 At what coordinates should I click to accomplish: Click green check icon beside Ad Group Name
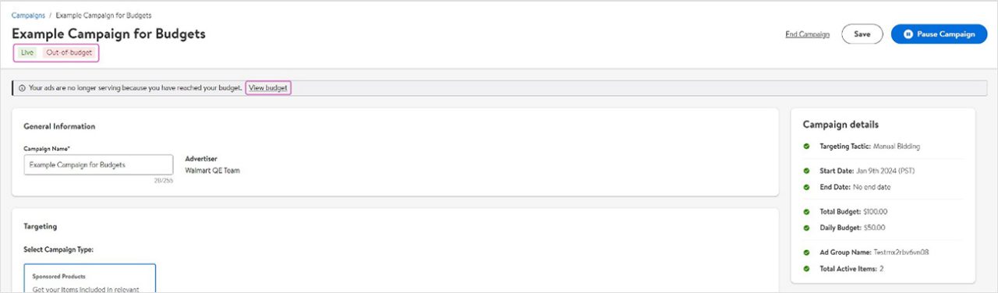(806, 252)
